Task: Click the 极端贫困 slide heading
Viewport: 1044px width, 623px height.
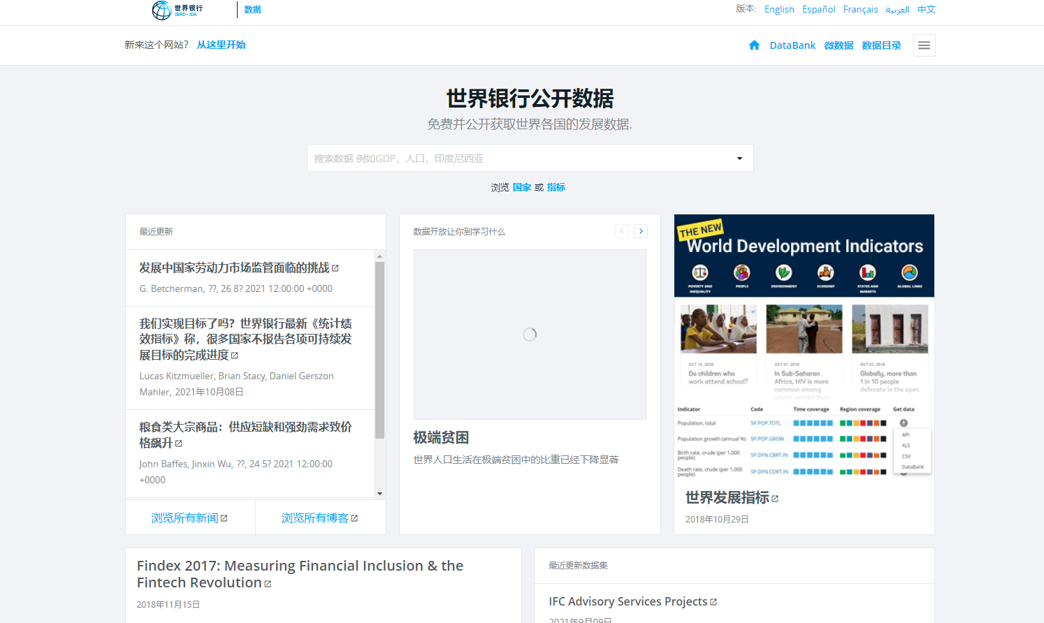Action: [x=441, y=438]
